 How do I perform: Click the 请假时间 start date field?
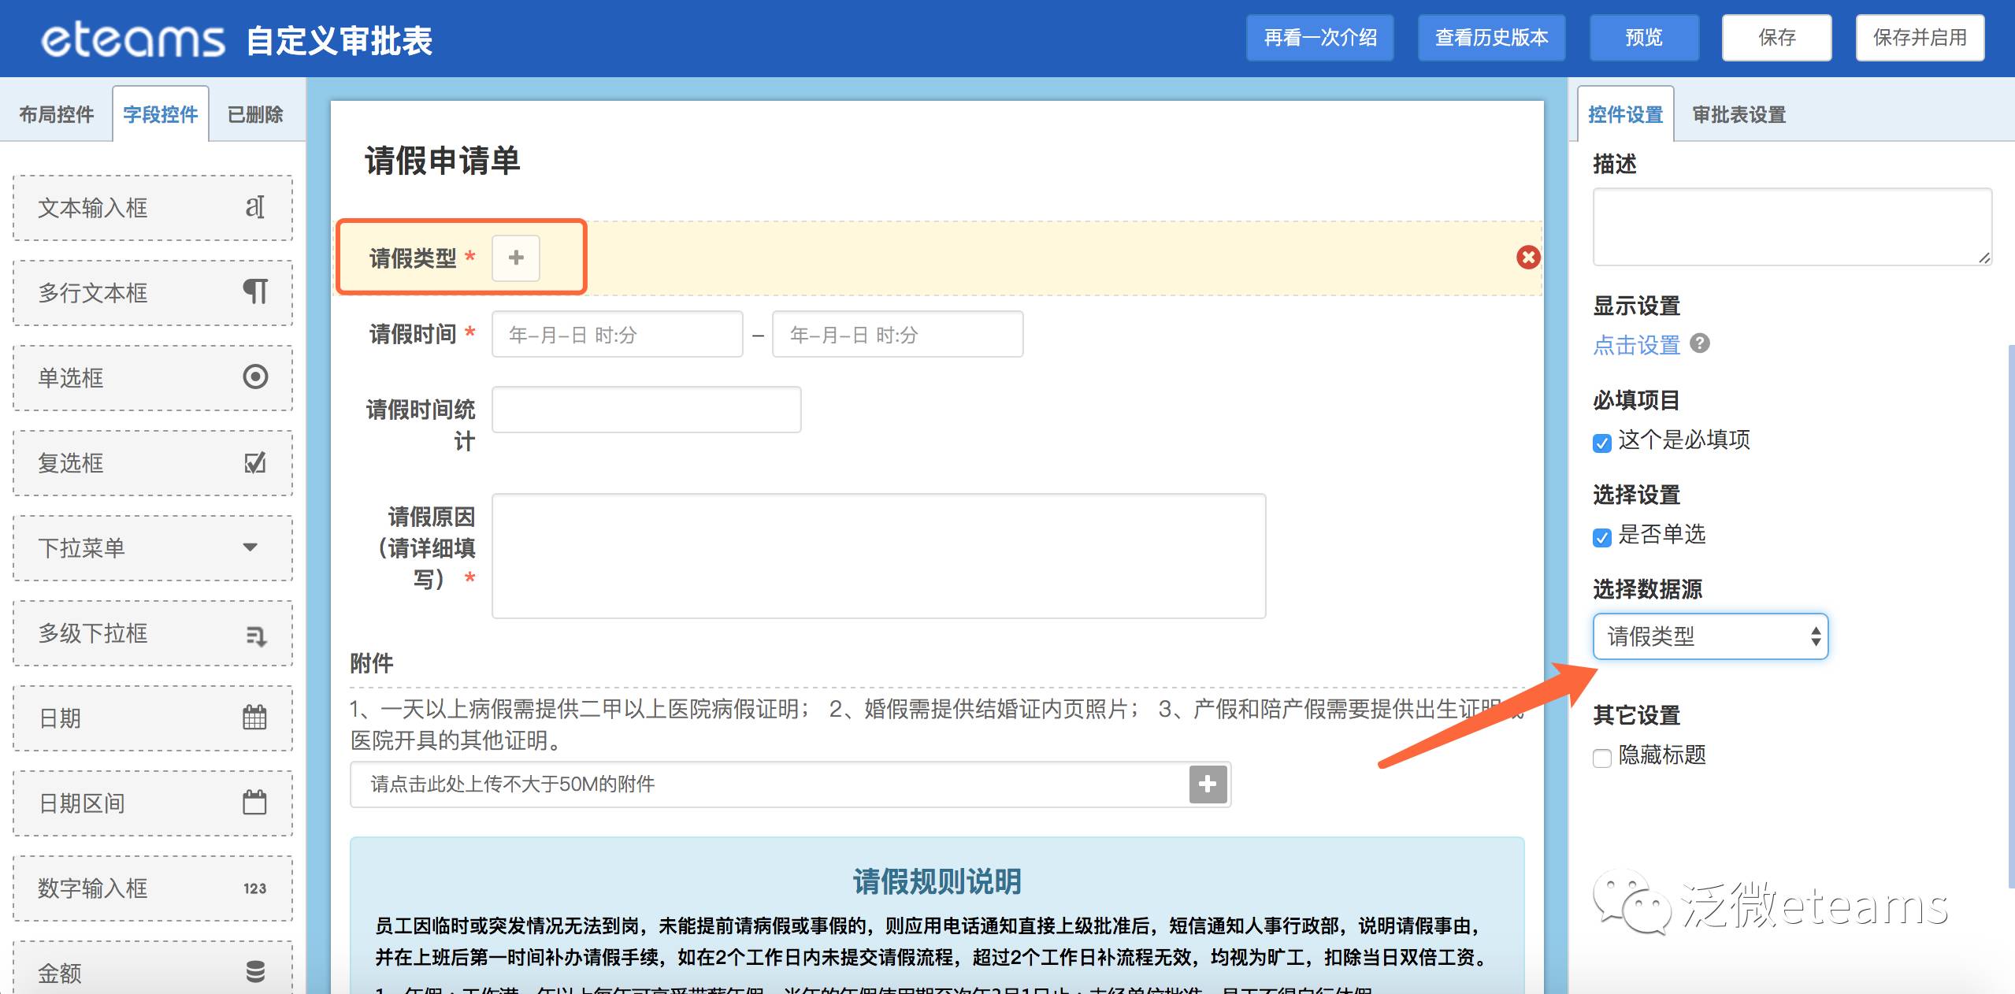point(617,335)
